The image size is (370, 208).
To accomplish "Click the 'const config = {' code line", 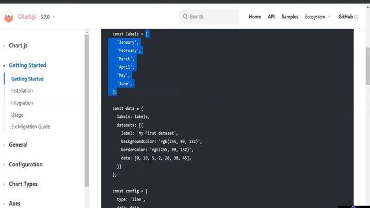I will coord(129,191).
